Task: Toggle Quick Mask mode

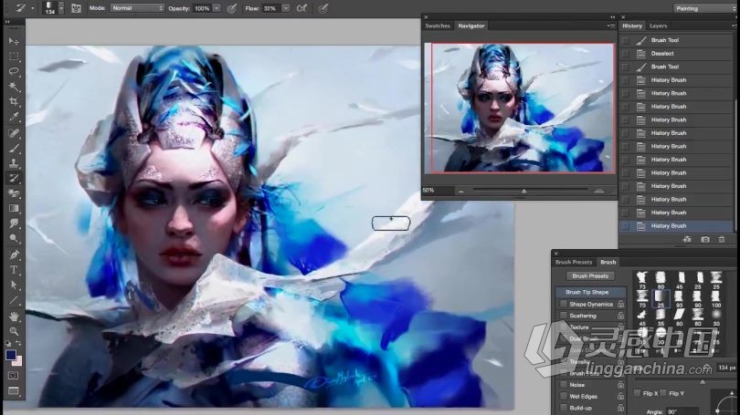Action: pos(14,376)
